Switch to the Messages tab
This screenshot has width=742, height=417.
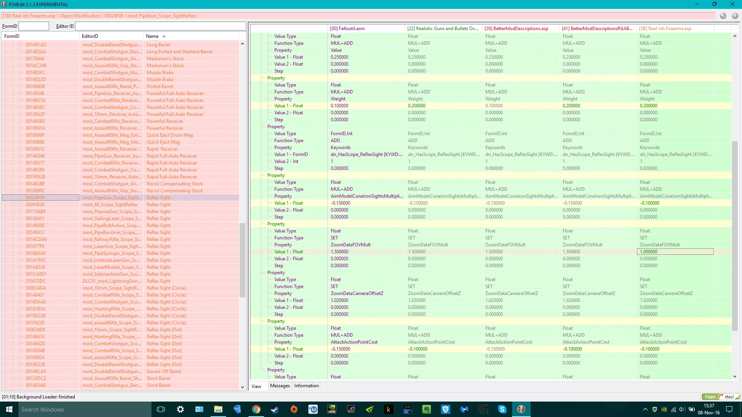tap(280, 386)
